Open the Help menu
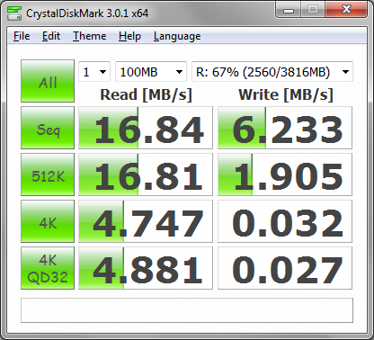This screenshot has height=340, width=374. pos(129,36)
